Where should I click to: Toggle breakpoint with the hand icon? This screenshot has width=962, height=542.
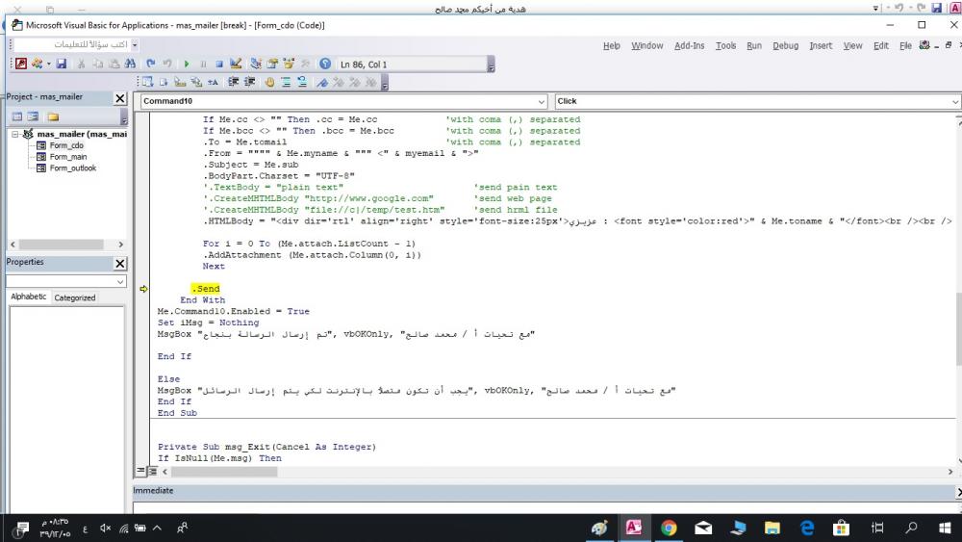269,82
